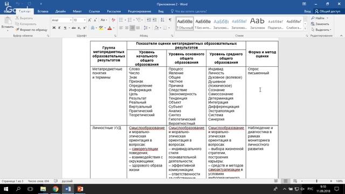Click Copy (Копировать) in the clipboard group
Viewport: 345px width, 194px height.
click(26, 24)
